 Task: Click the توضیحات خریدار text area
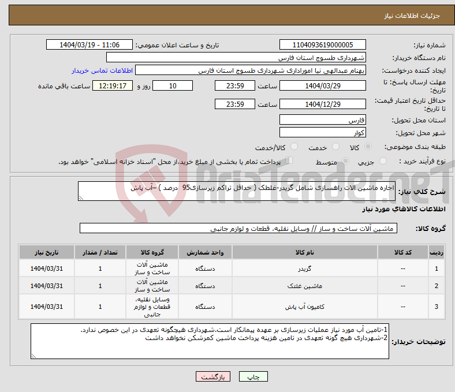point(210,341)
